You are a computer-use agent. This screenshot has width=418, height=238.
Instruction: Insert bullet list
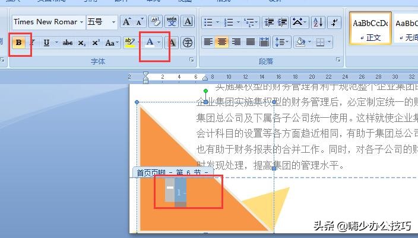coord(208,22)
